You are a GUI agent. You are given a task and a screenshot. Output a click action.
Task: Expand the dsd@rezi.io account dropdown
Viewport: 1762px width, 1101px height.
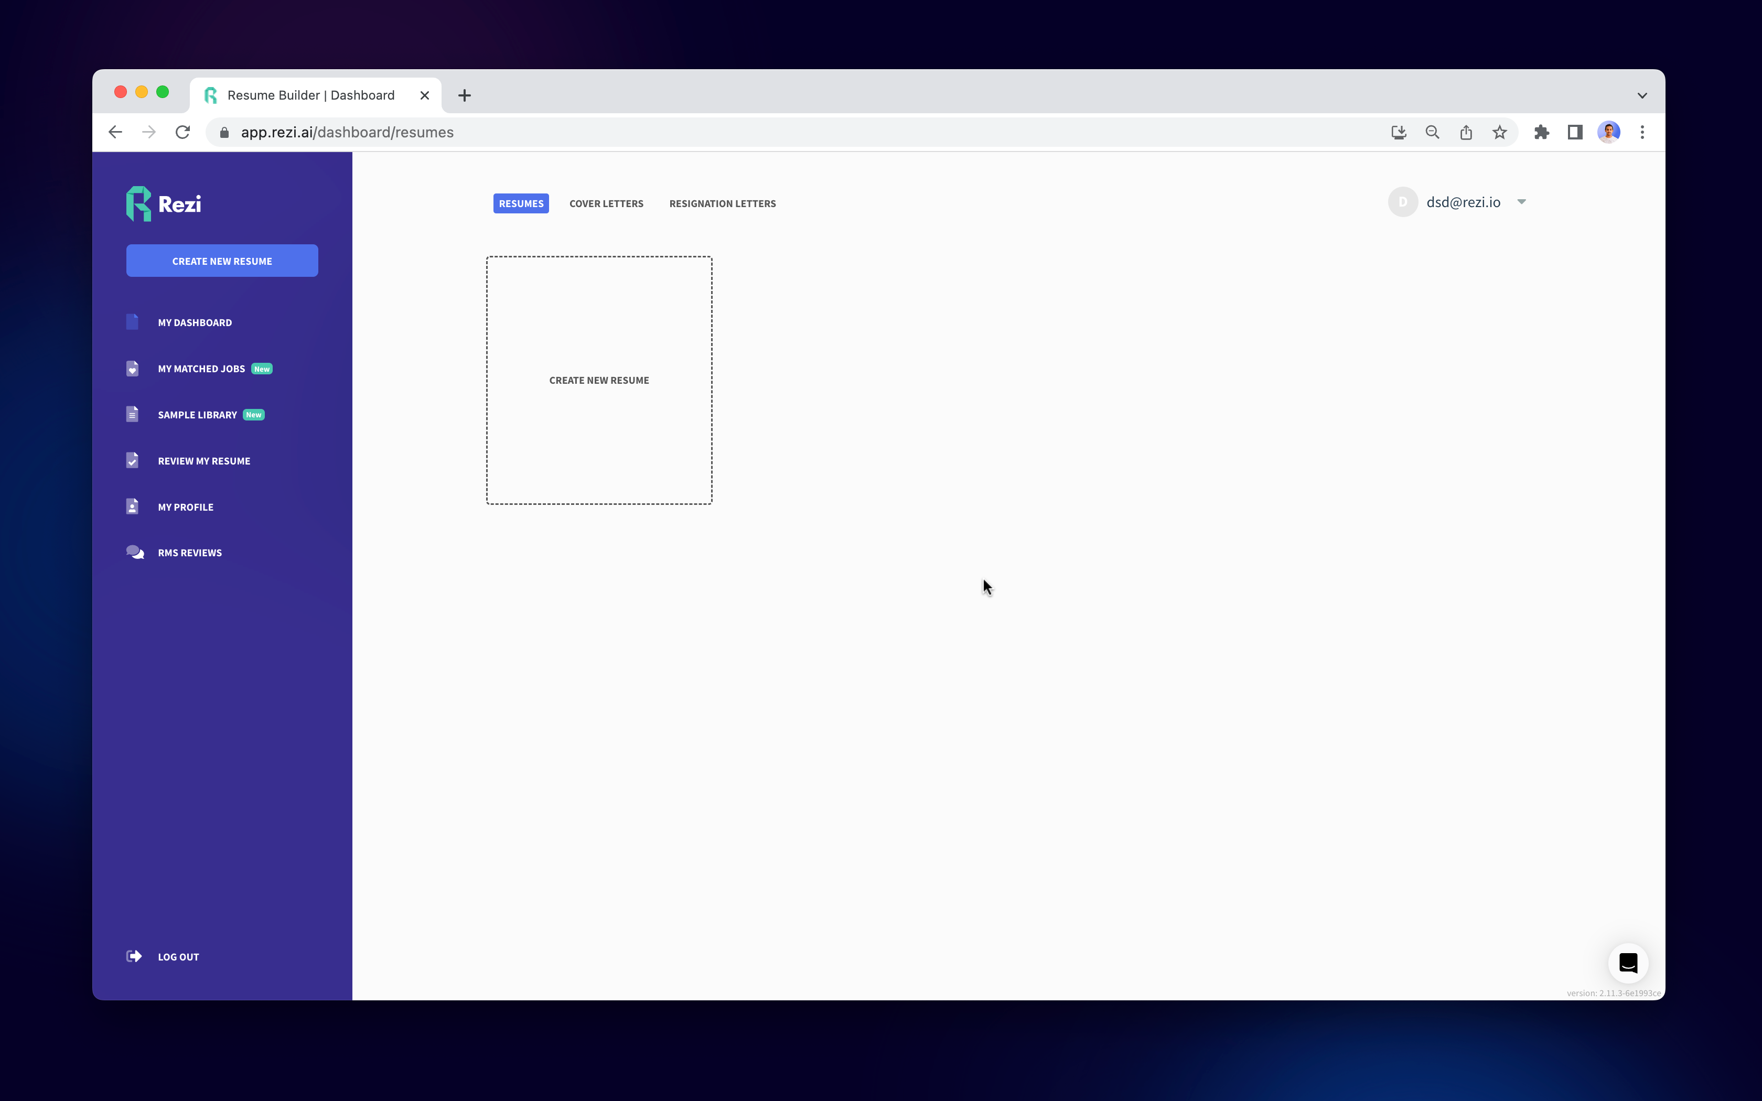click(1521, 202)
